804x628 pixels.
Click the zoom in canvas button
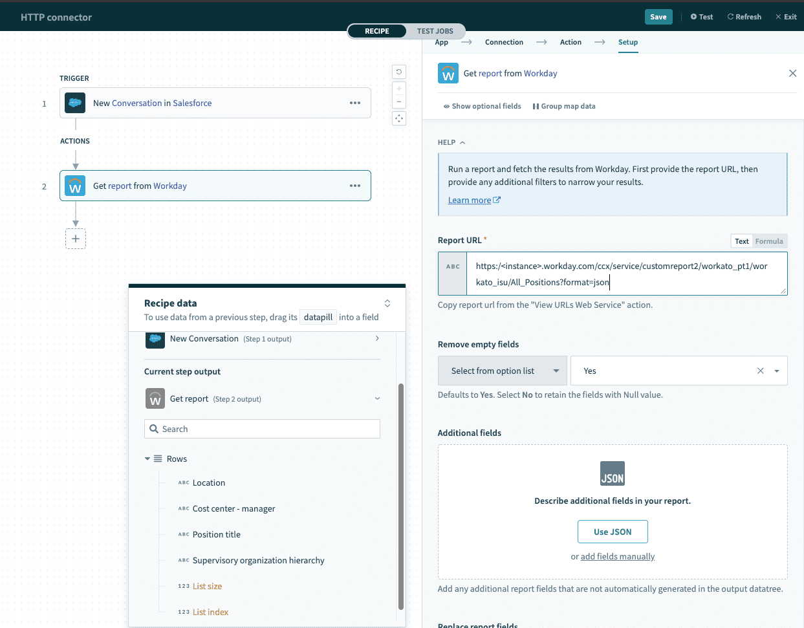[399, 89]
